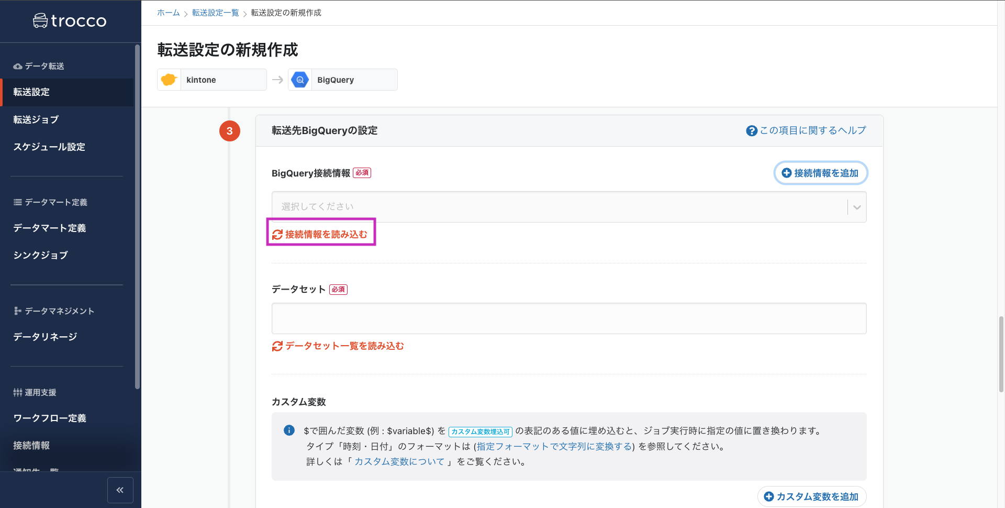Open BigQuery接続情報 select dropdown
Screen dimensions: 1005x508
(569, 207)
